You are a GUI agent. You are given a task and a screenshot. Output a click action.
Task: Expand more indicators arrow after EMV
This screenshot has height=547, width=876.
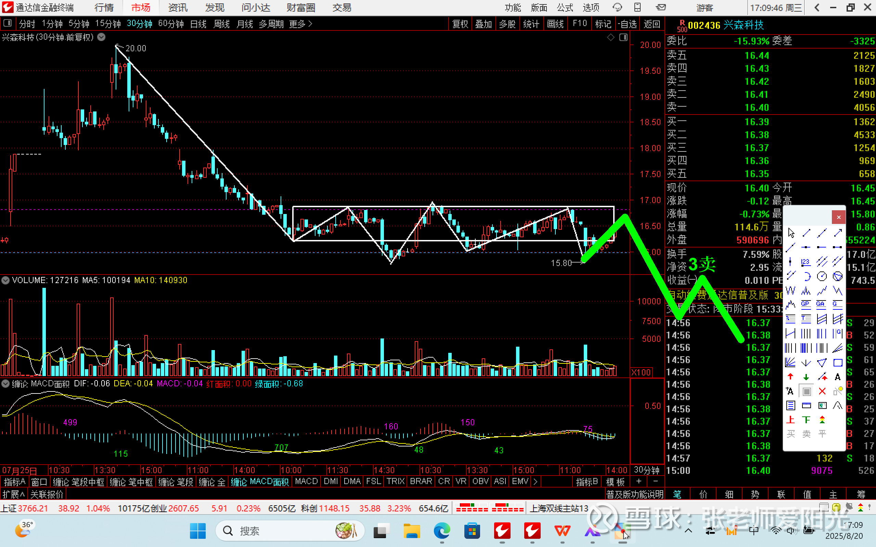pyautogui.click(x=536, y=481)
